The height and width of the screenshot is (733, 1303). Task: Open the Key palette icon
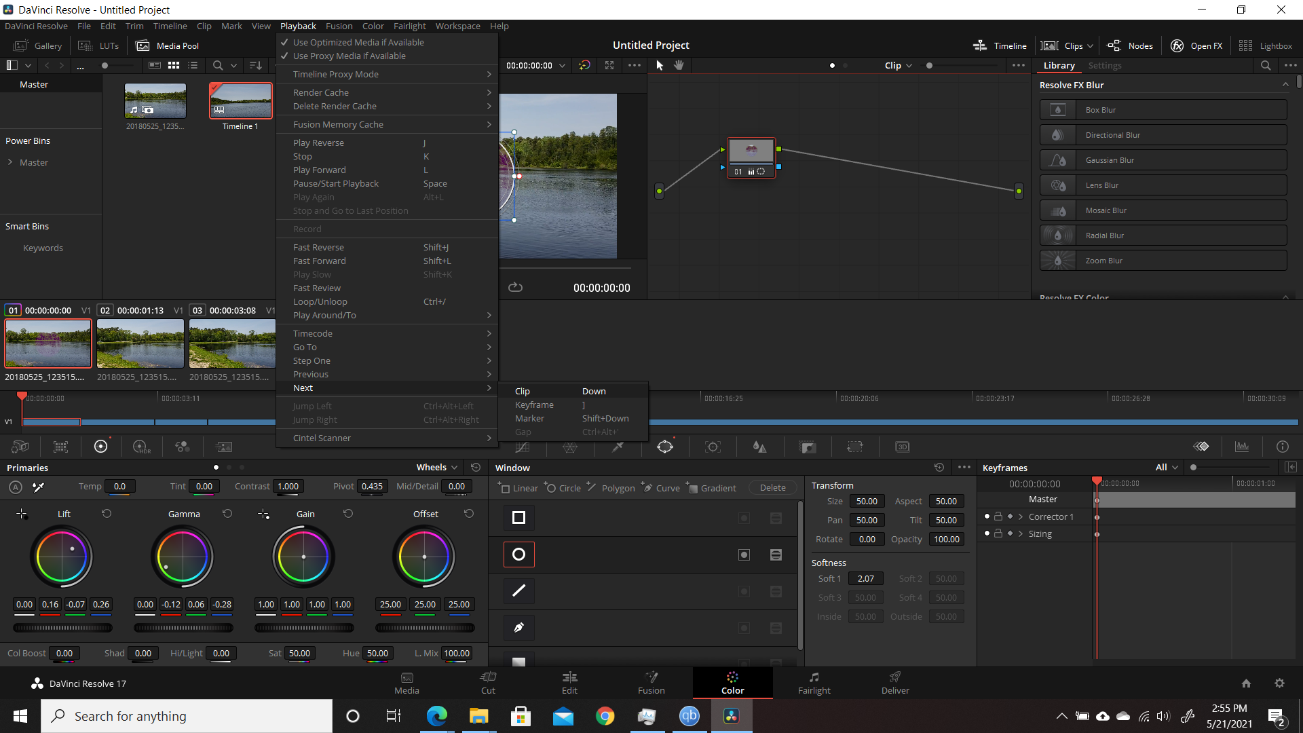tap(808, 447)
